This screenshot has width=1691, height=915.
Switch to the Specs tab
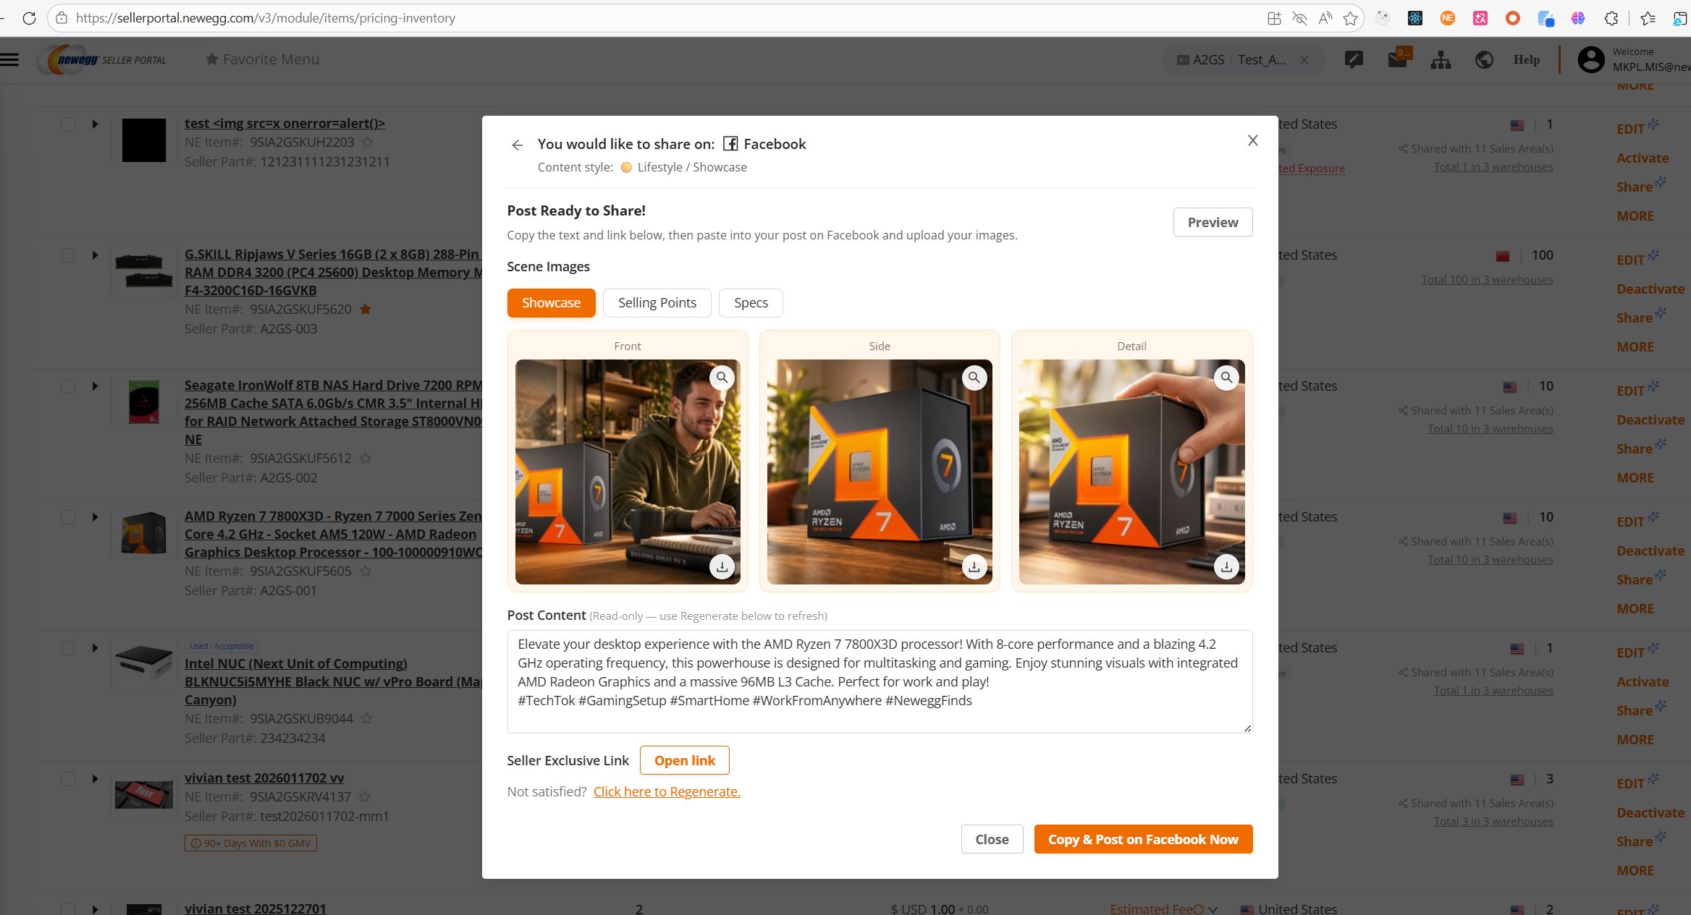point(751,302)
